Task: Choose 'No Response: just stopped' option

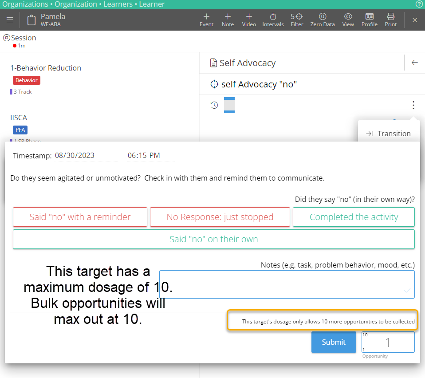Action: [220, 217]
